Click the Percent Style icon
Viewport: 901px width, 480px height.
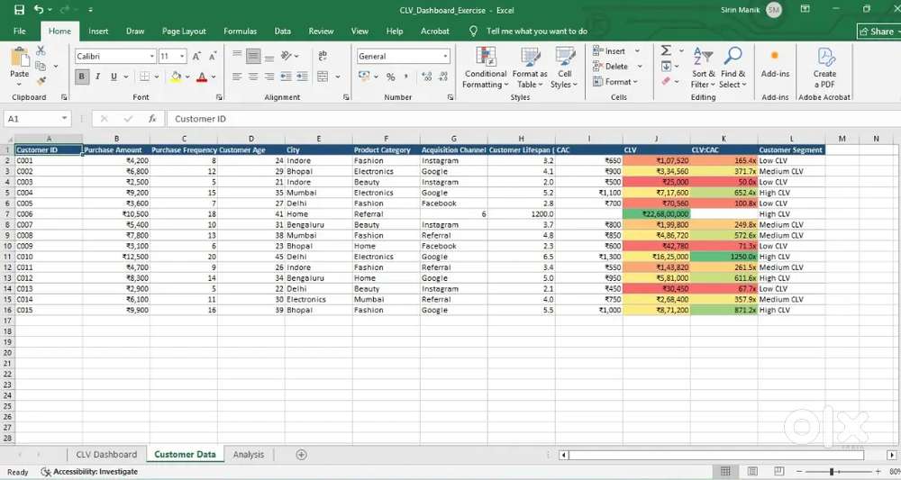pos(391,77)
